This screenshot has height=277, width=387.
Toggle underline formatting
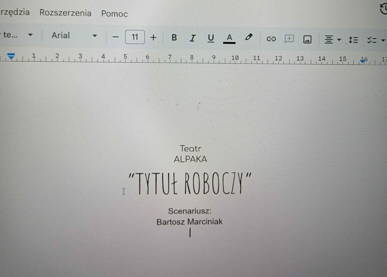click(x=211, y=38)
